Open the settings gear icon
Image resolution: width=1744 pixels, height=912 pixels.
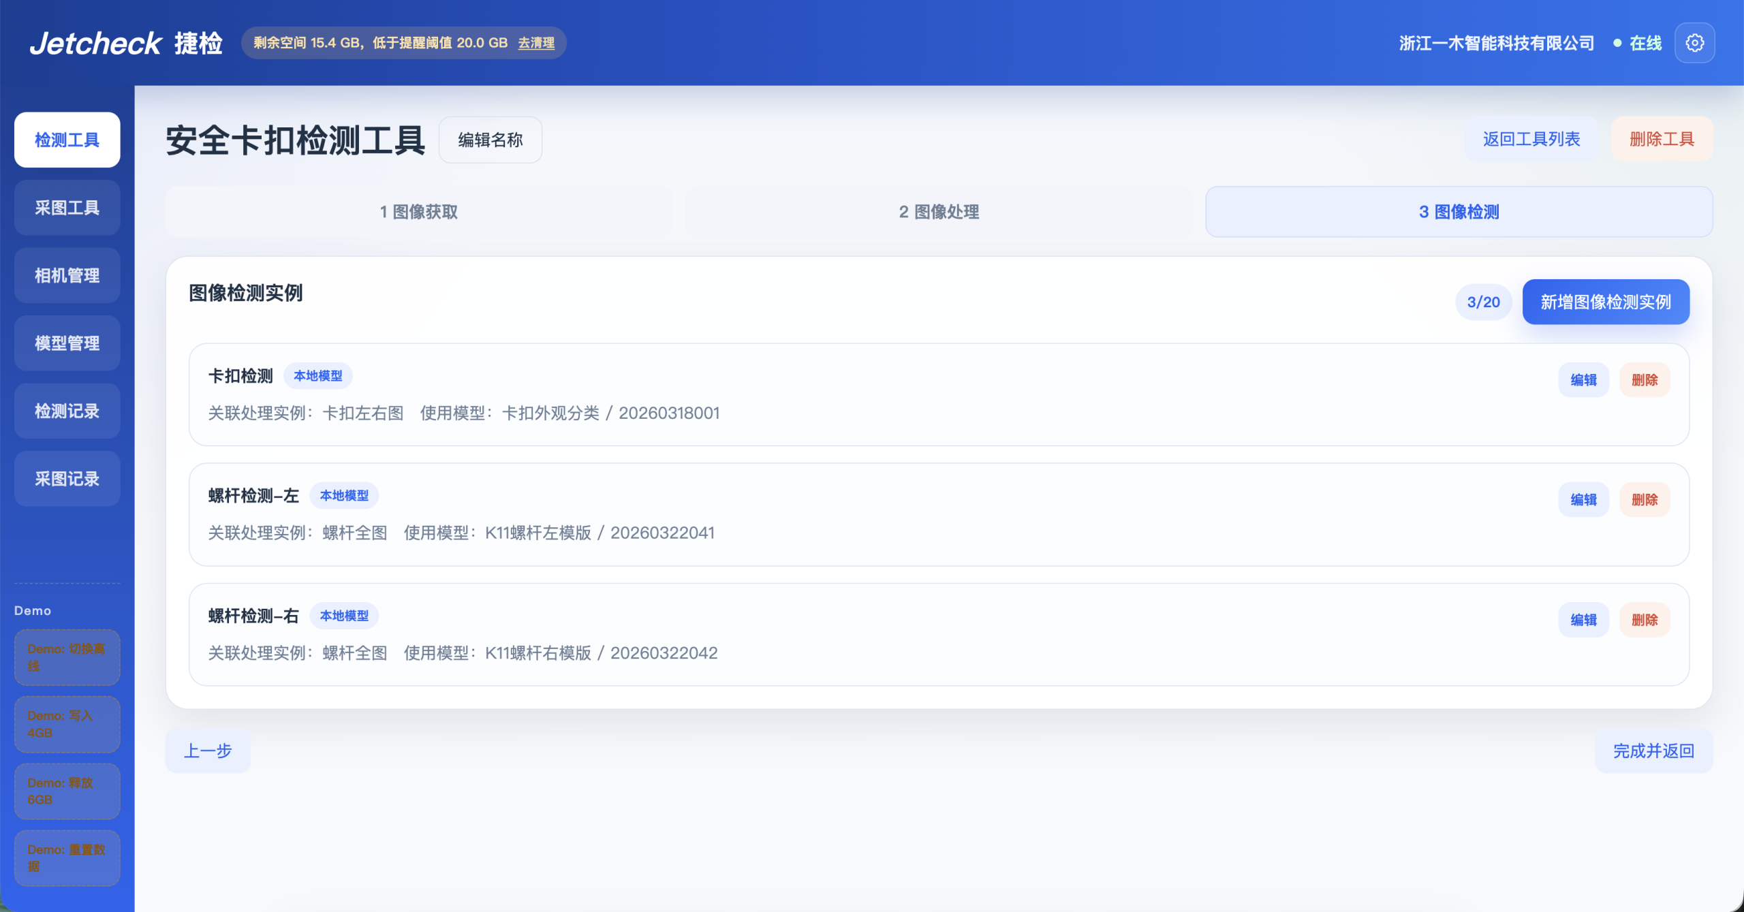[x=1694, y=43]
